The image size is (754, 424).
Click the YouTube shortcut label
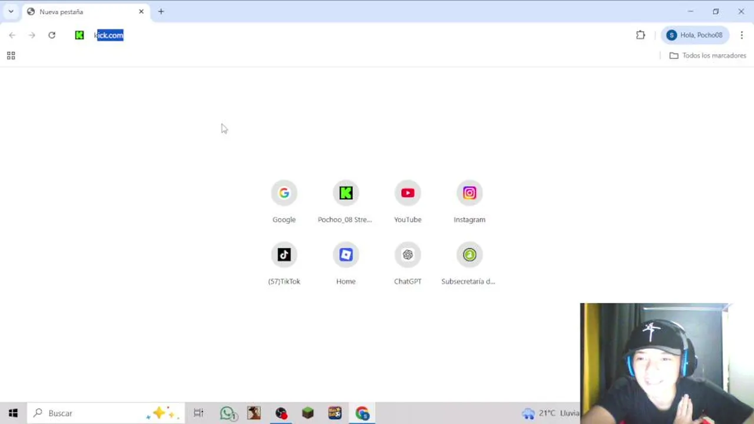[408, 220]
